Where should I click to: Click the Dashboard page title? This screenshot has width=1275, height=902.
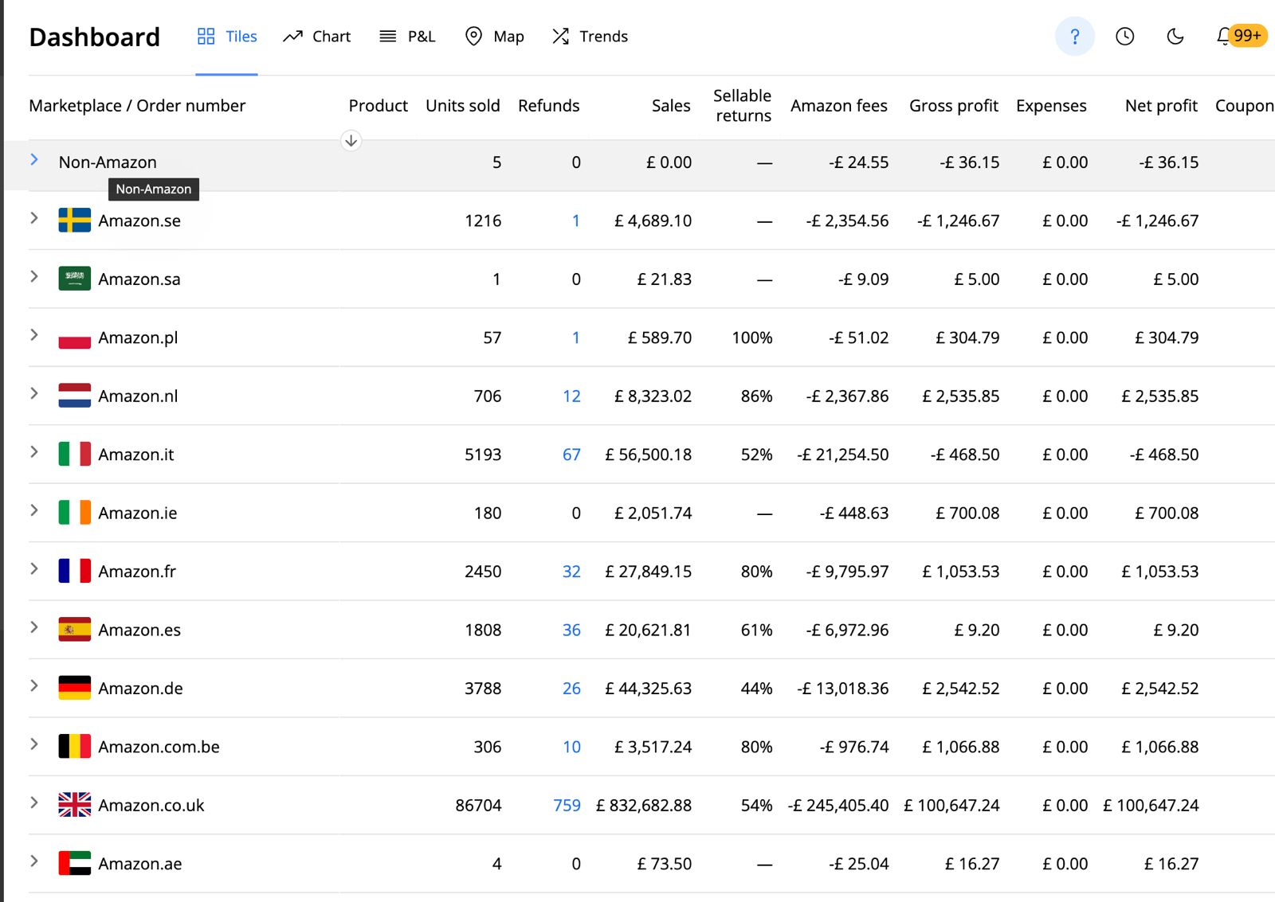pos(95,37)
